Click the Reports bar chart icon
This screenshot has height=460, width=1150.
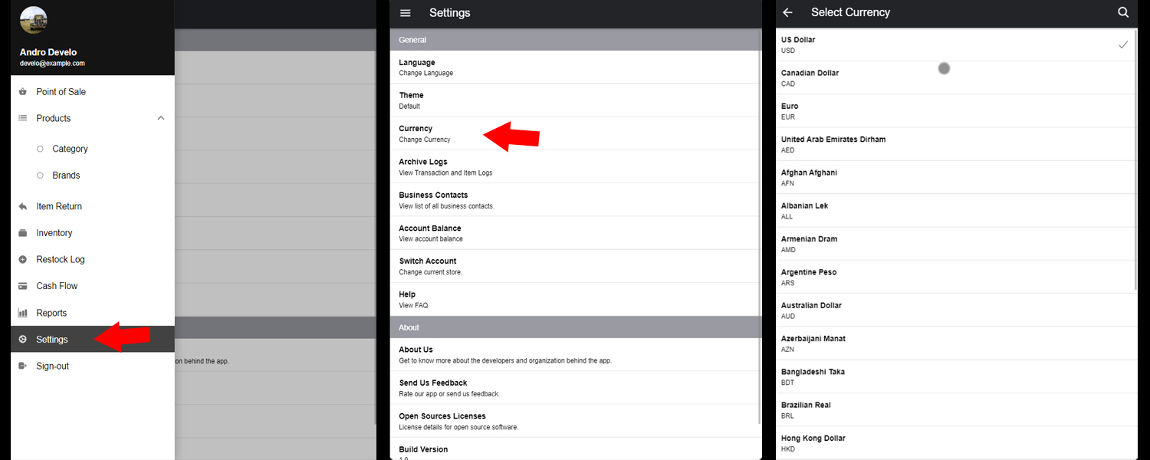(22, 313)
